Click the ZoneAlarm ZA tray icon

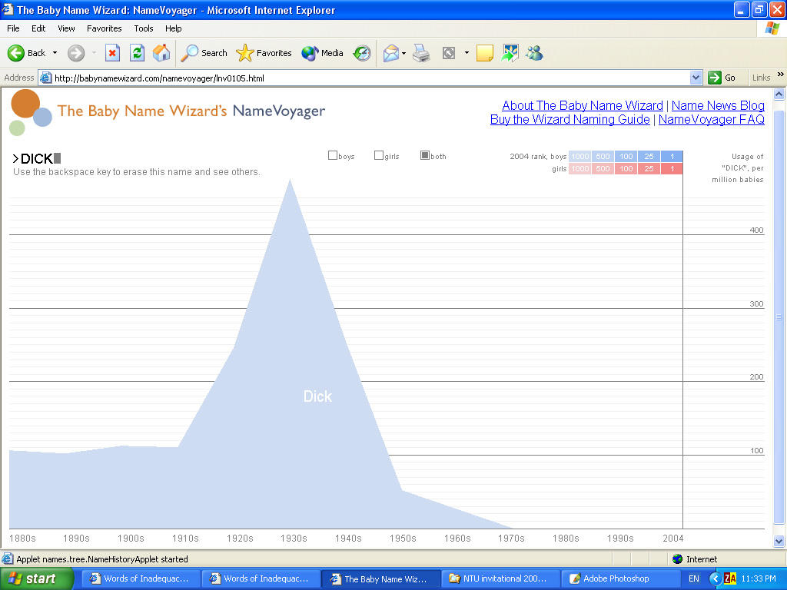pos(730,578)
